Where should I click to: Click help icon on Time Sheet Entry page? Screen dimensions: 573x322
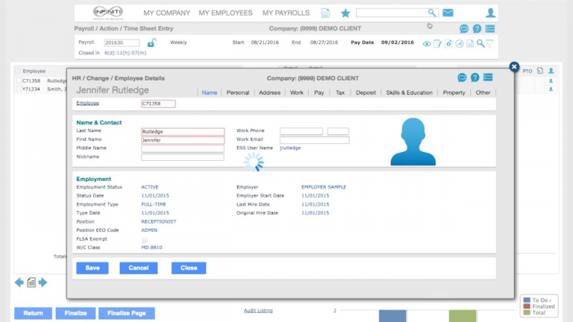tap(477, 28)
